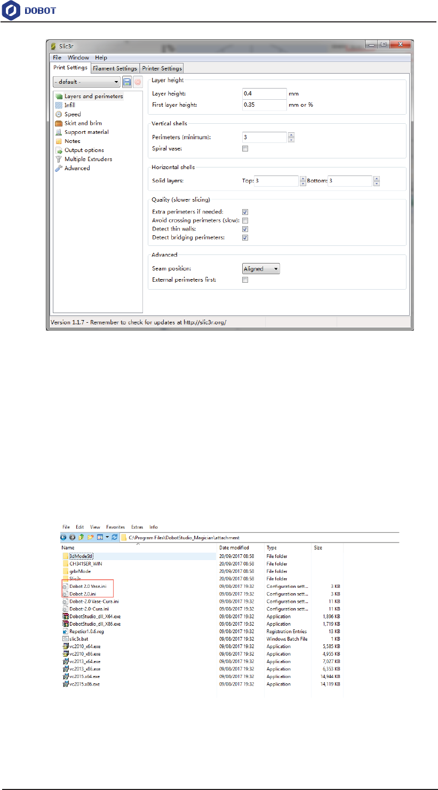This screenshot has height=790, width=438.
Task: Decrease Bottom solid layers
Action: click(x=377, y=183)
